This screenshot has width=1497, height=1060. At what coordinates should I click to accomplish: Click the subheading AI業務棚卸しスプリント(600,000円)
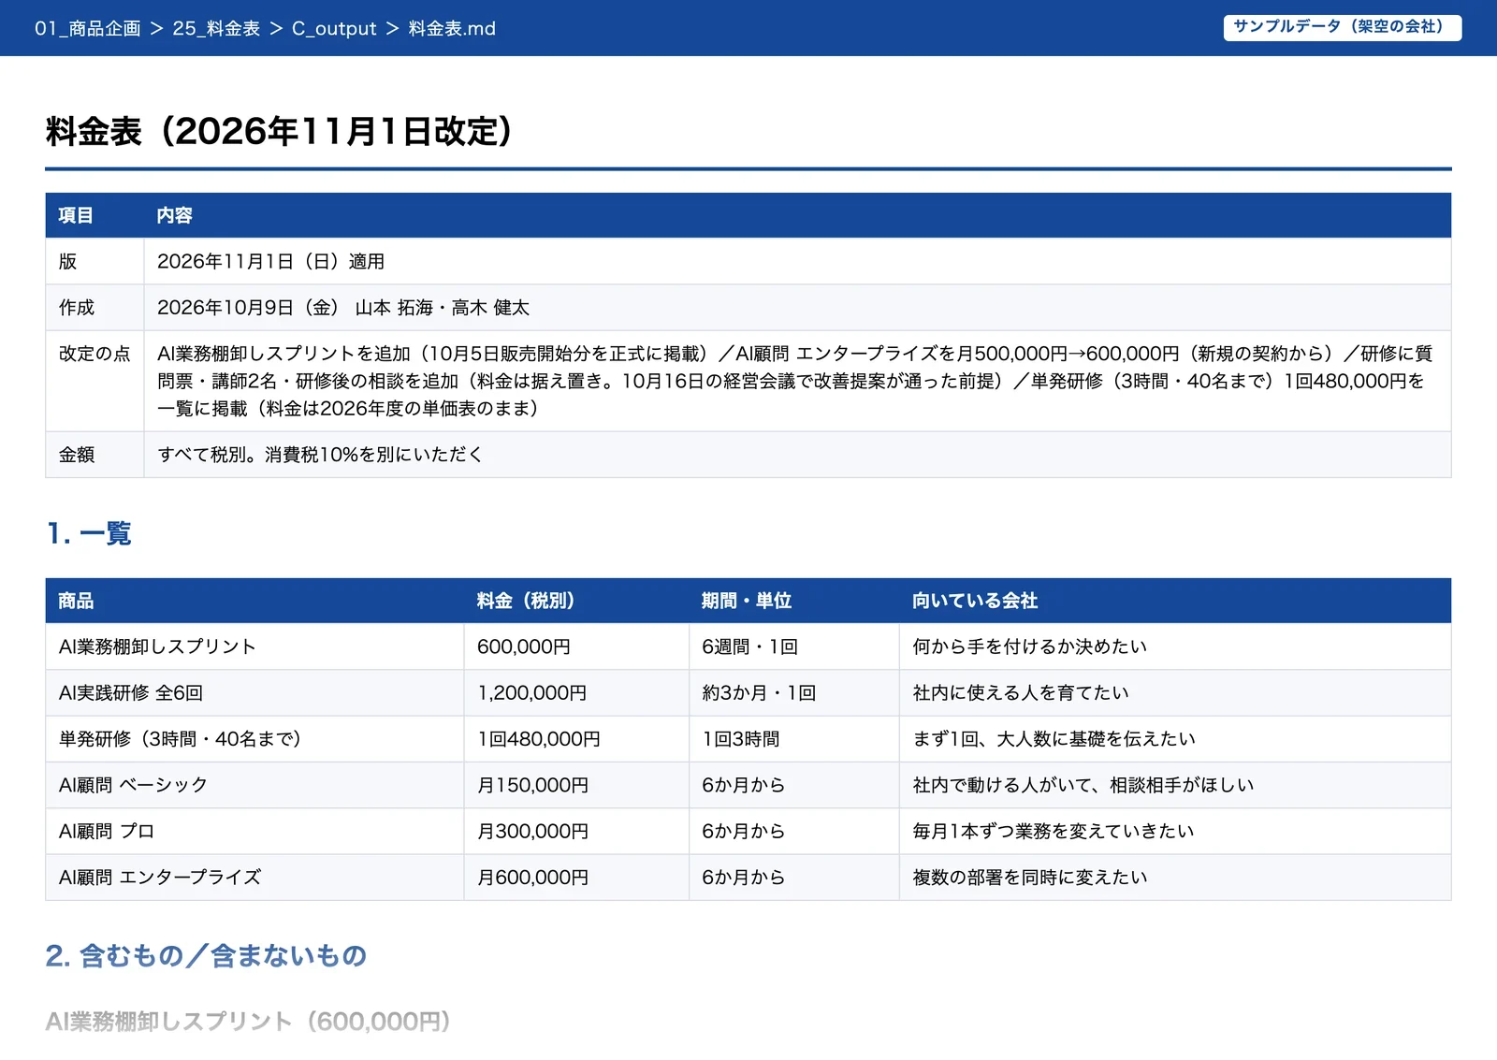point(249,1021)
